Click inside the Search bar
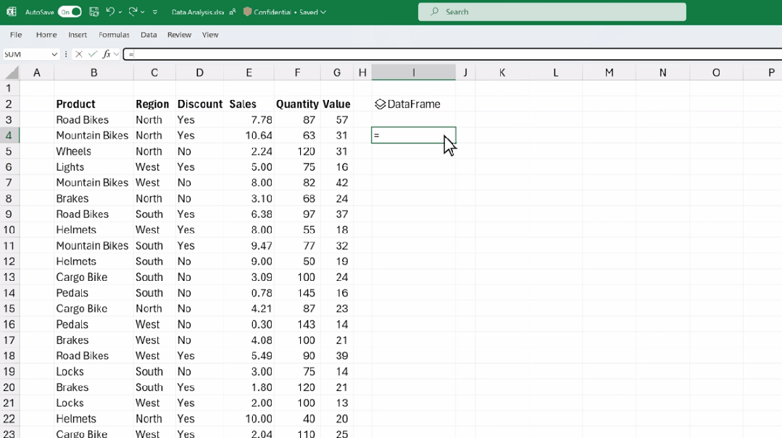 551,12
